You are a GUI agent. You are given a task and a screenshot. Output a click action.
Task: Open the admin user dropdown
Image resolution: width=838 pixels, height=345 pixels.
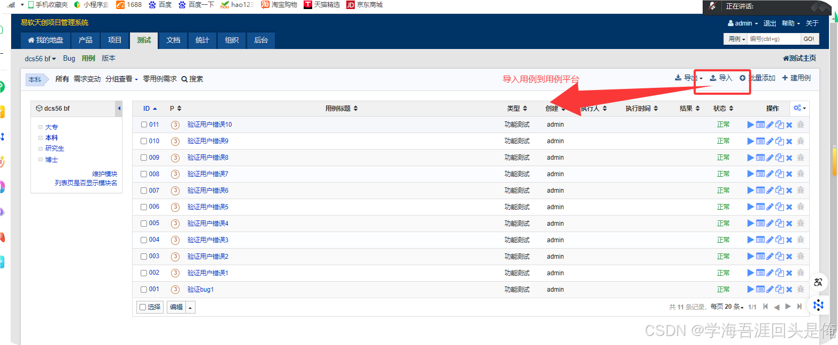(x=743, y=23)
